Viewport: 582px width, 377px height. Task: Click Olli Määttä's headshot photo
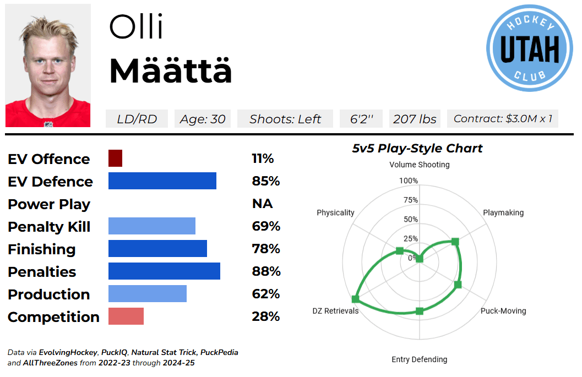pyautogui.click(x=48, y=65)
